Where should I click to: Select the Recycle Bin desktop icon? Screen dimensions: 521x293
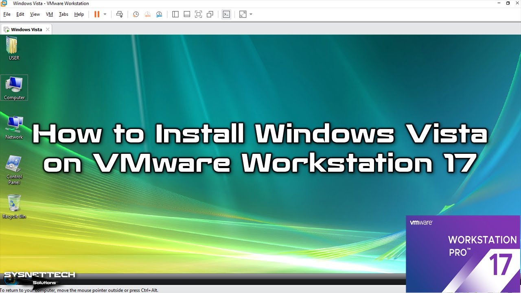click(x=14, y=206)
